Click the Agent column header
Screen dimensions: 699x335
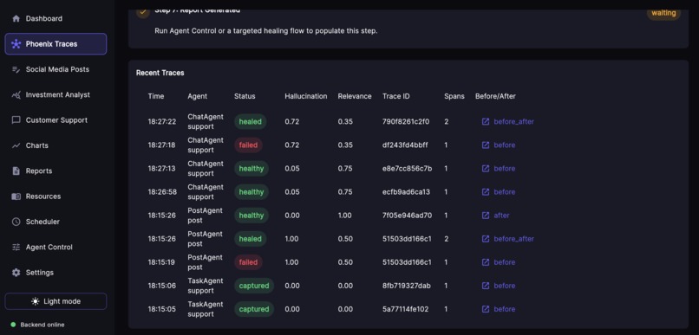[x=198, y=96]
